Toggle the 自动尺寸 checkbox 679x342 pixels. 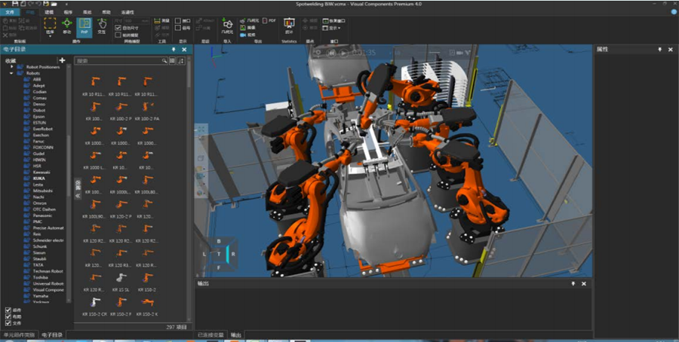pyautogui.click(x=118, y=27)
